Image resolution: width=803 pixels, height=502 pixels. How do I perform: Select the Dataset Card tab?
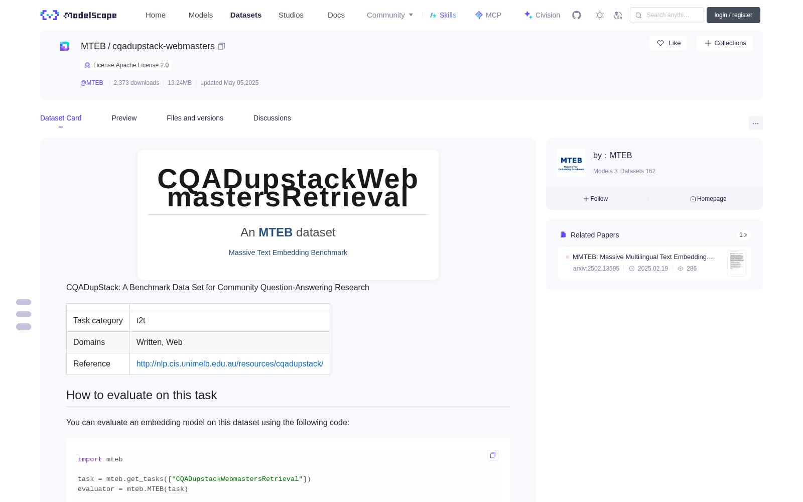coord(61,118)
